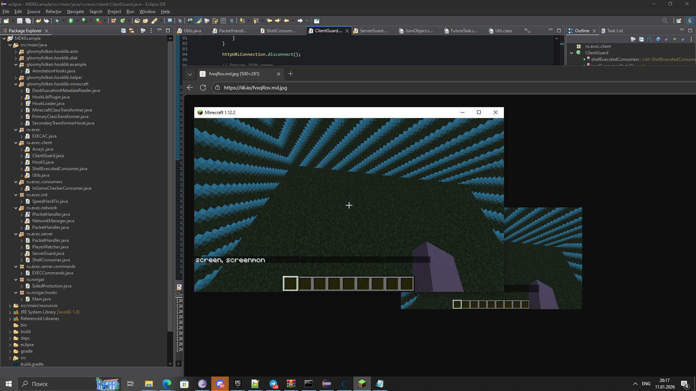
Task: Toggle Hide Fields in Outline toolbar
Action: click(x=658, y=39)
